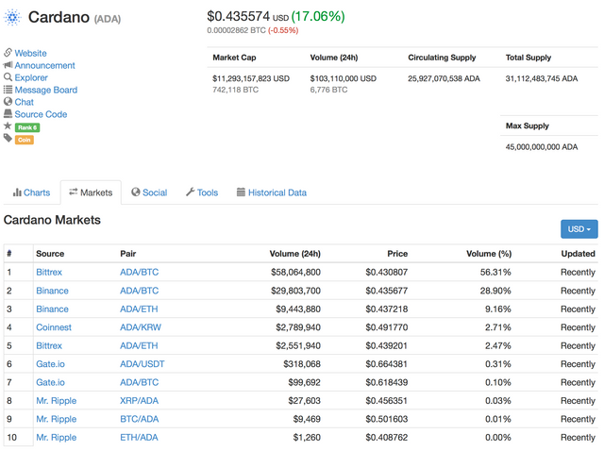Click the green Rank 6 badge
The width and height of the screenshot is (604, 451).
click(27, 127)
